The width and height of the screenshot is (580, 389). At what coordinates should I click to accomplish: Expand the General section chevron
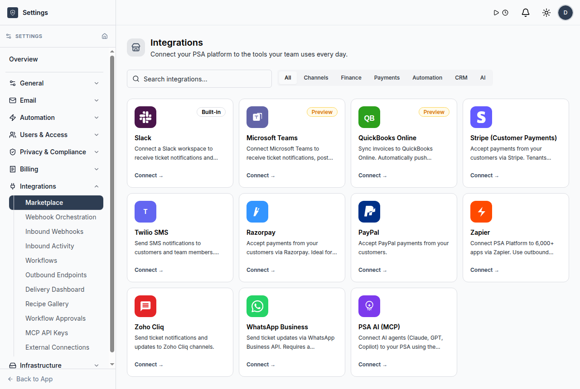coord(97,83)
